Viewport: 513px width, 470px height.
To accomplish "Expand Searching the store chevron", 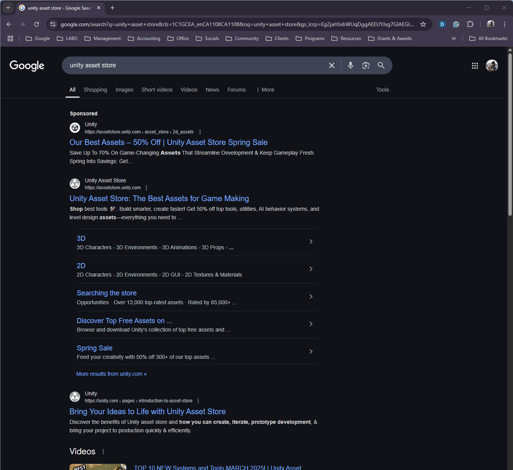I will click(311, 297).
